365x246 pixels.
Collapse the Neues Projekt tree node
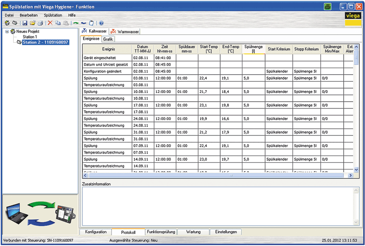(7, 31)
